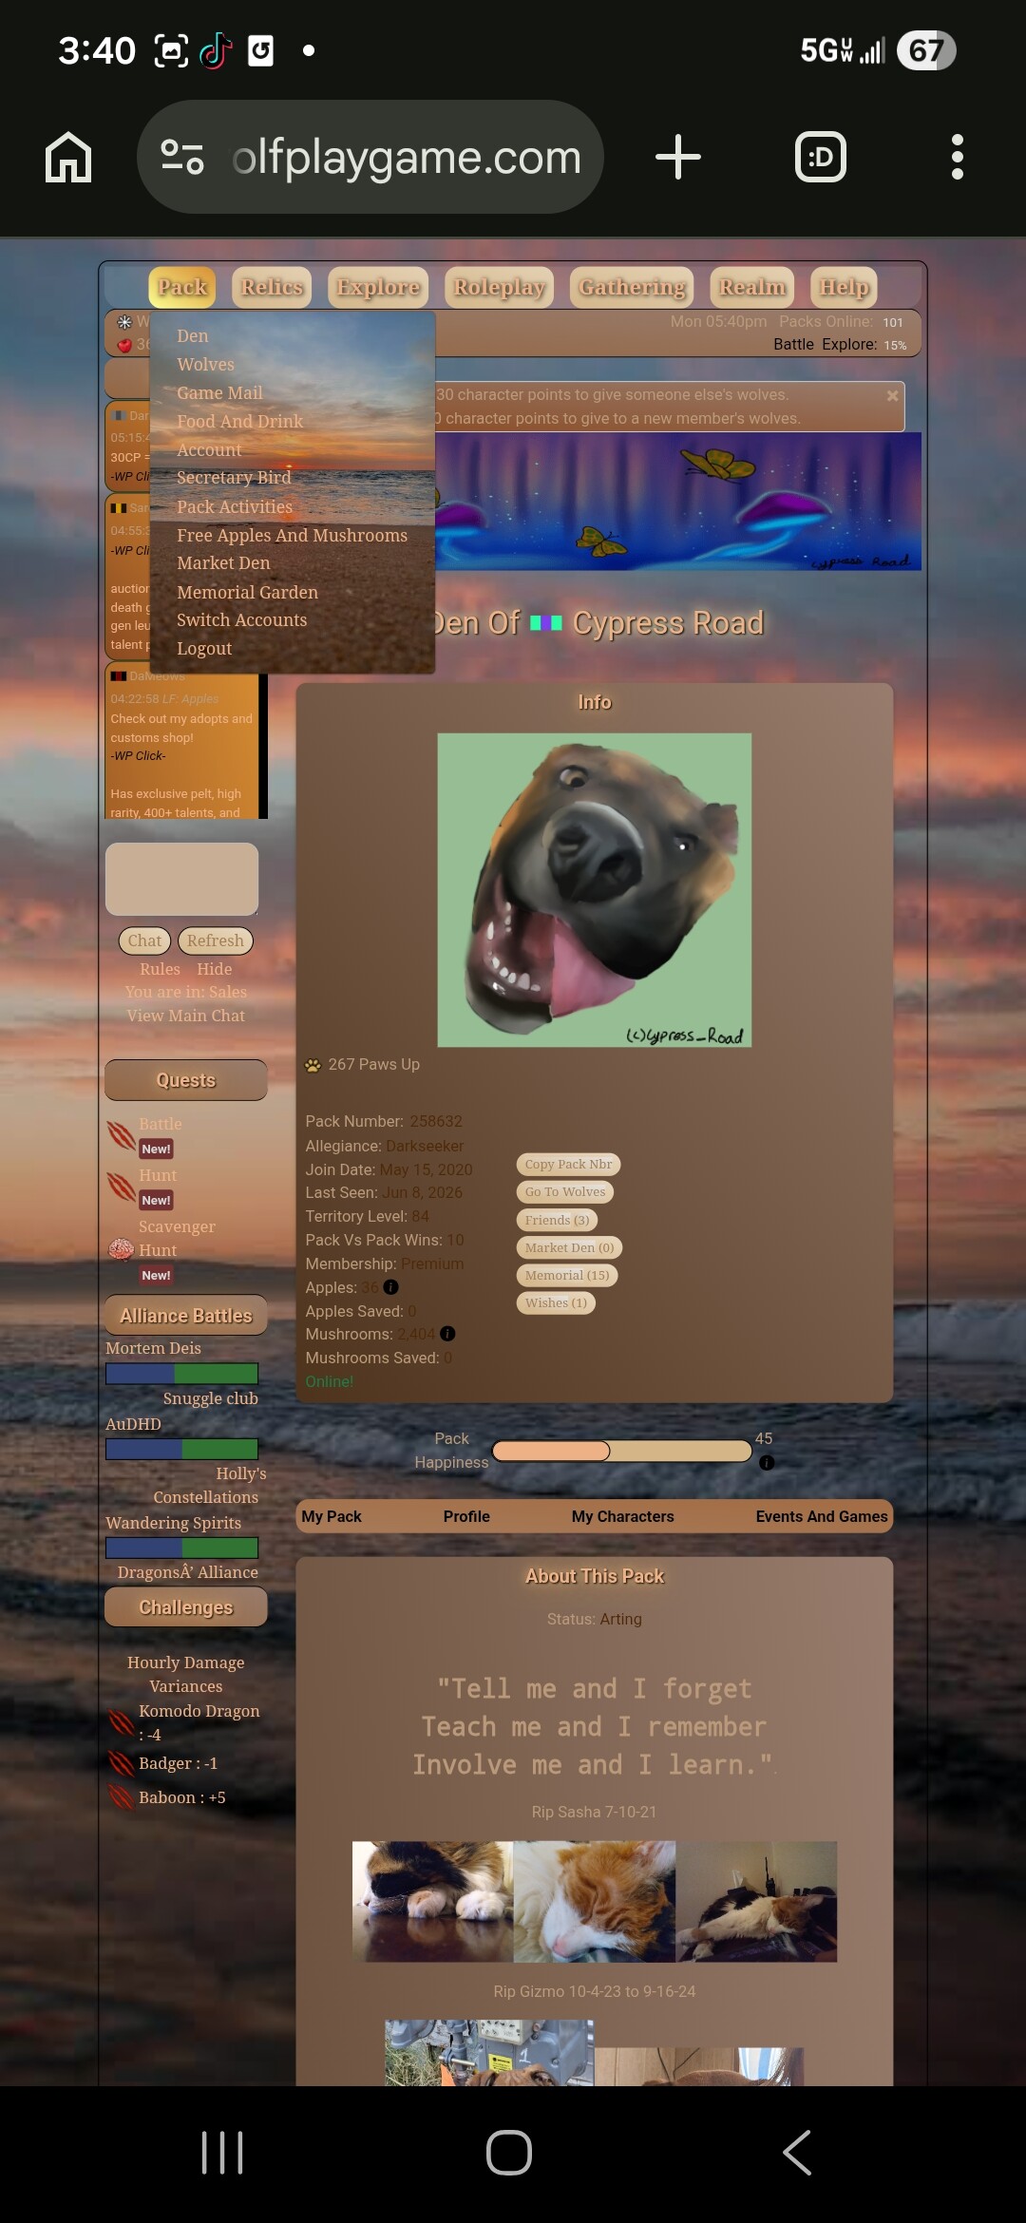Tap Android home navigation button
The image size is (1026, 2223).
click(x=509, y=2153)
